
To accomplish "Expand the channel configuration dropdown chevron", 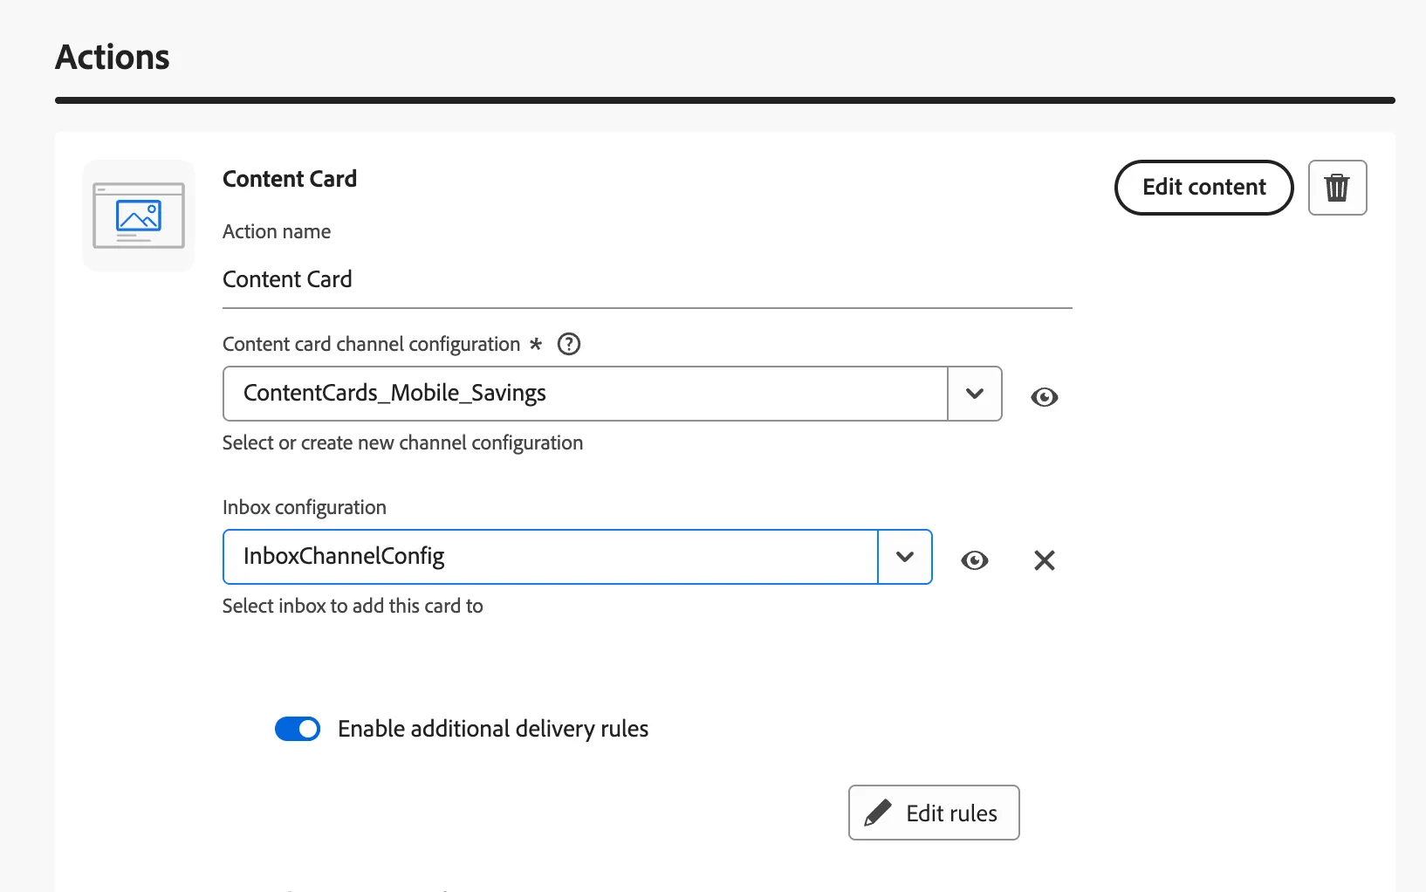I will coord(975,394).
